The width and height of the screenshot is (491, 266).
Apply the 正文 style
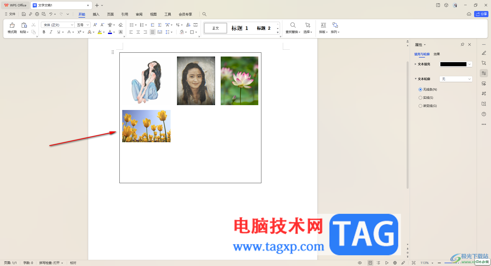[216, 28]
